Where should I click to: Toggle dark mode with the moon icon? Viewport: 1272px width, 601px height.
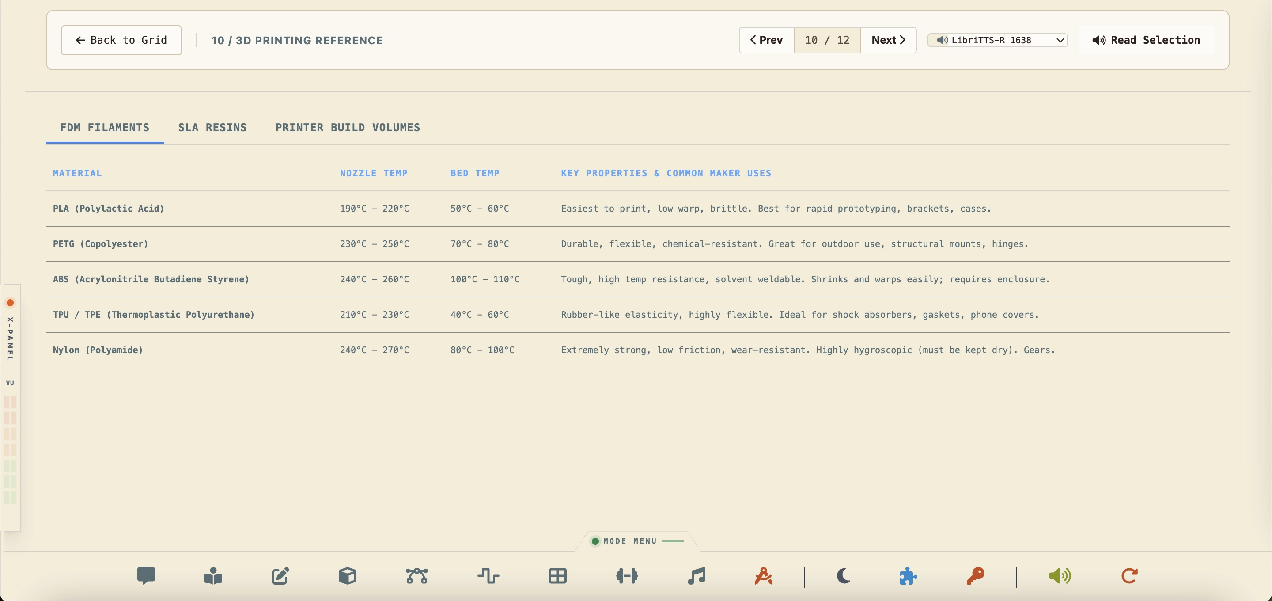click(x=844, y=576)
